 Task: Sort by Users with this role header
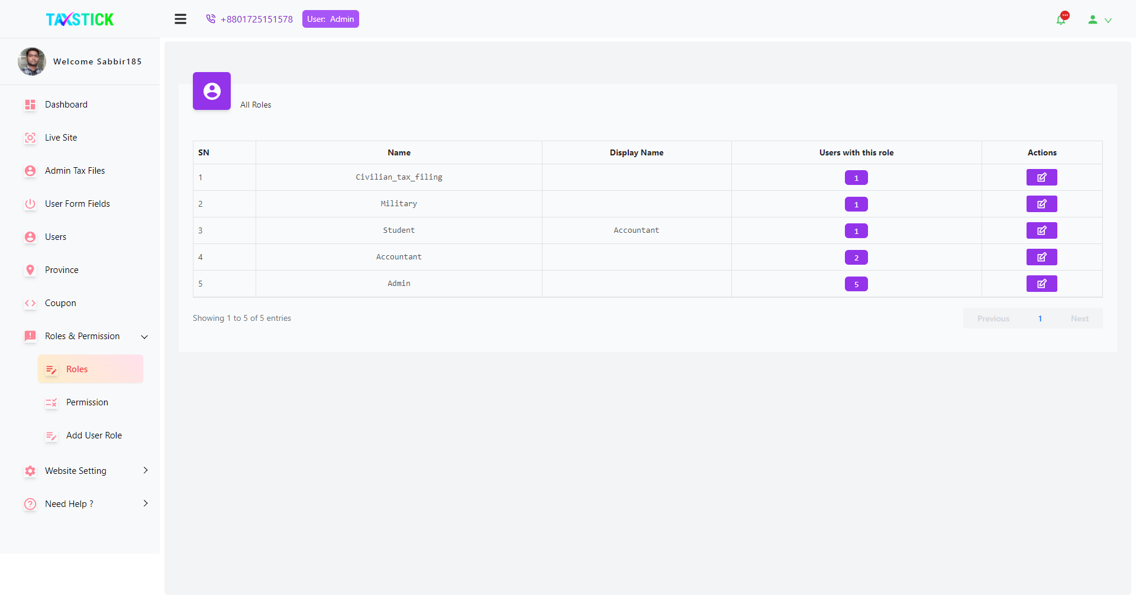pos(856,152)
